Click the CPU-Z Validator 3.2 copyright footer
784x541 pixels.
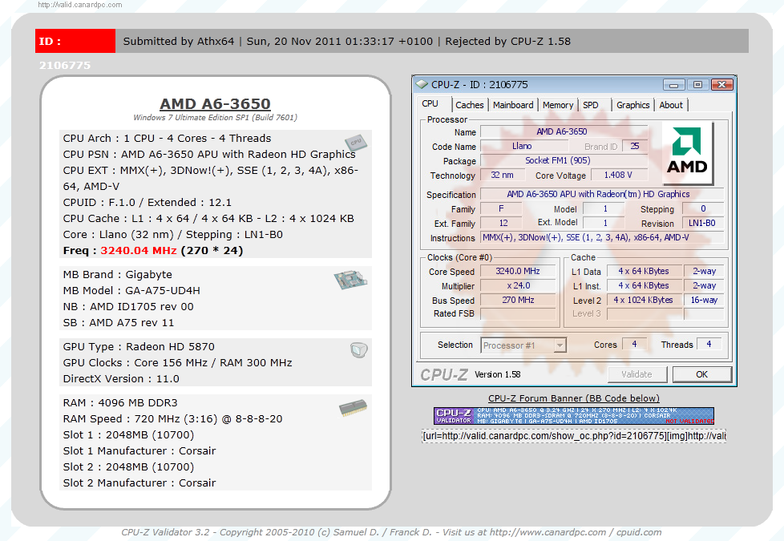click(x=391, y=532)
